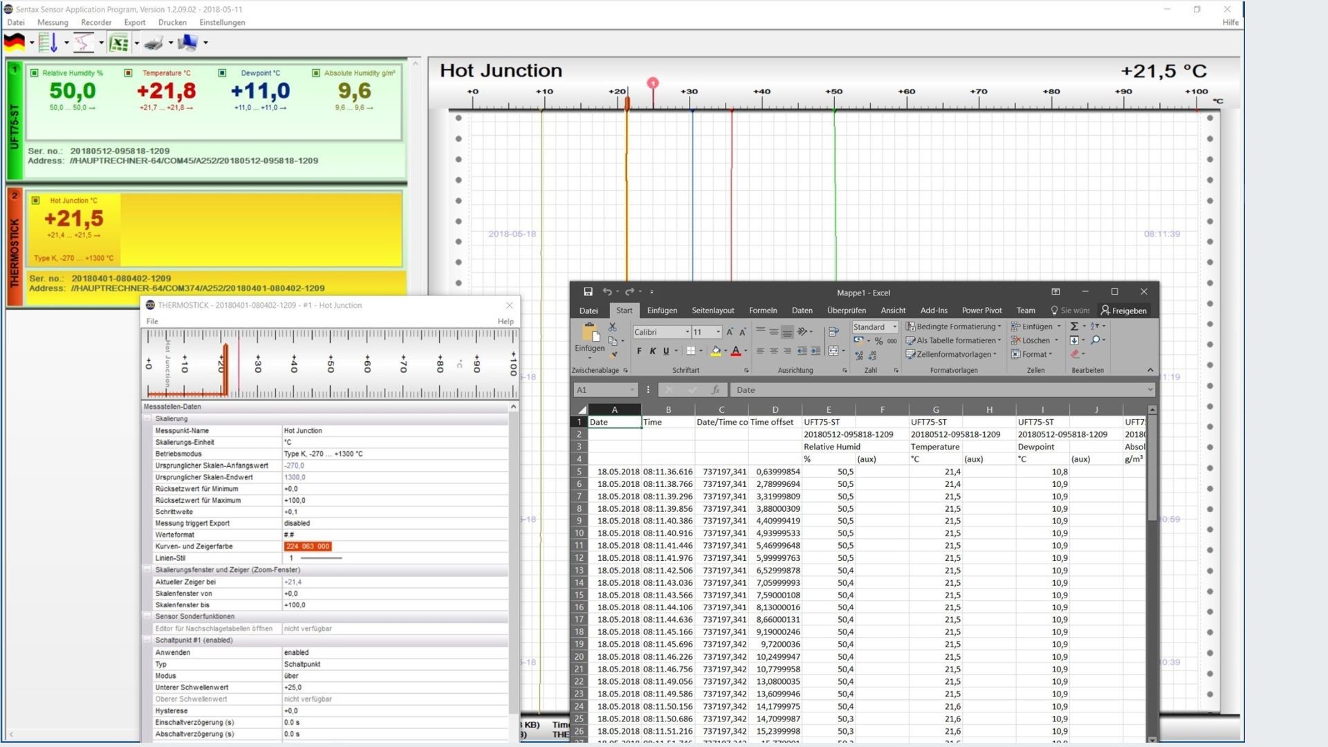Image resolution: width=1328 pixels, height=747 pixels.
Task: Click the German flag language icon
Action: tap(15, 43)
